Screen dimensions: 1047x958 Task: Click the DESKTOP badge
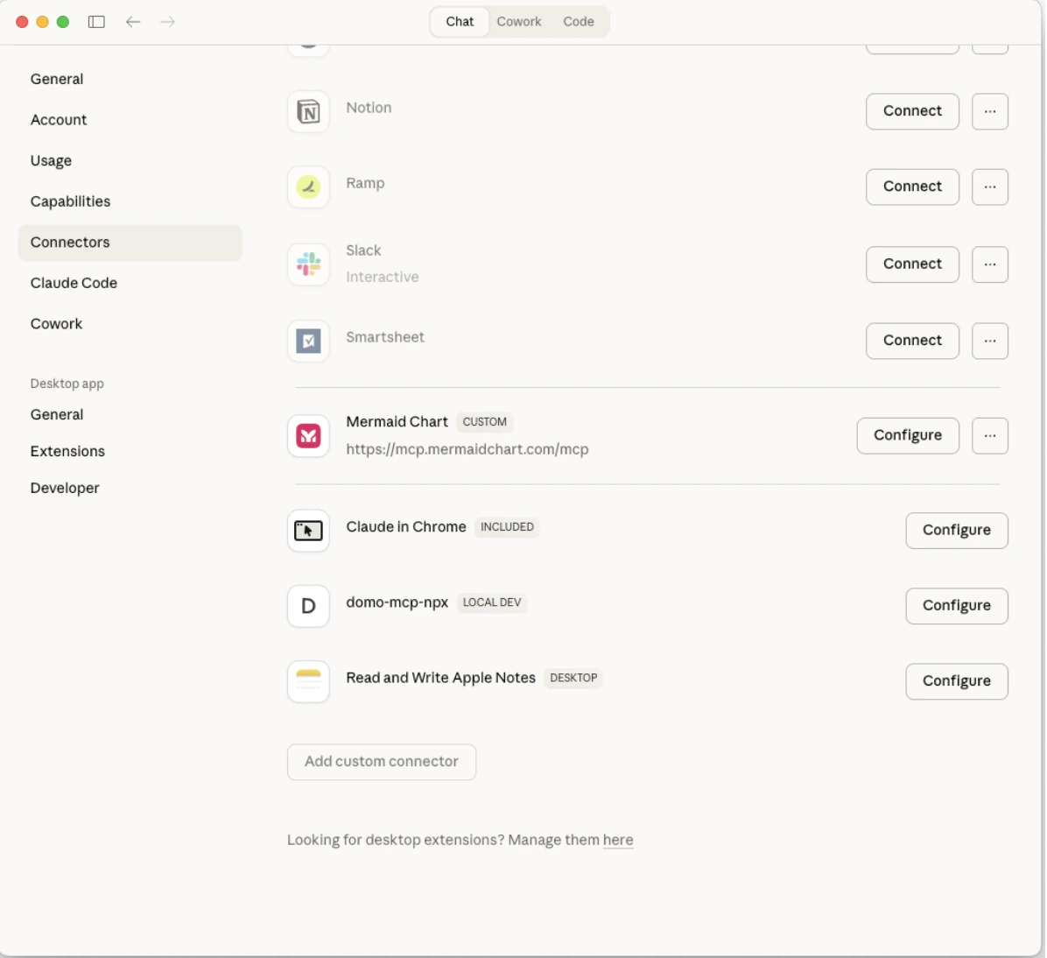[x=573, y=678]
